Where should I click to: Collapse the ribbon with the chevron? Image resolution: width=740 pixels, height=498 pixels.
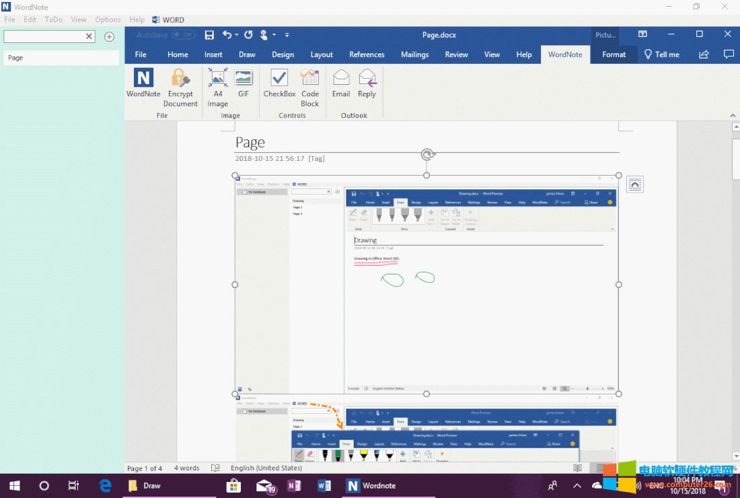[x=734, y=116]
